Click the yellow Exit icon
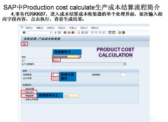Viewport: 168px width, 122px height. (x=69, y=32)
